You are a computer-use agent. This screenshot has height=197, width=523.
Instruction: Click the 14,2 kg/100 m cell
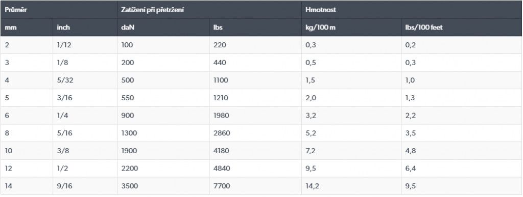click(x=351, y=186)
